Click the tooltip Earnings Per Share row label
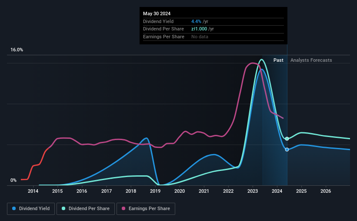This screenshot has width=357, height=221. click(163, 37)
